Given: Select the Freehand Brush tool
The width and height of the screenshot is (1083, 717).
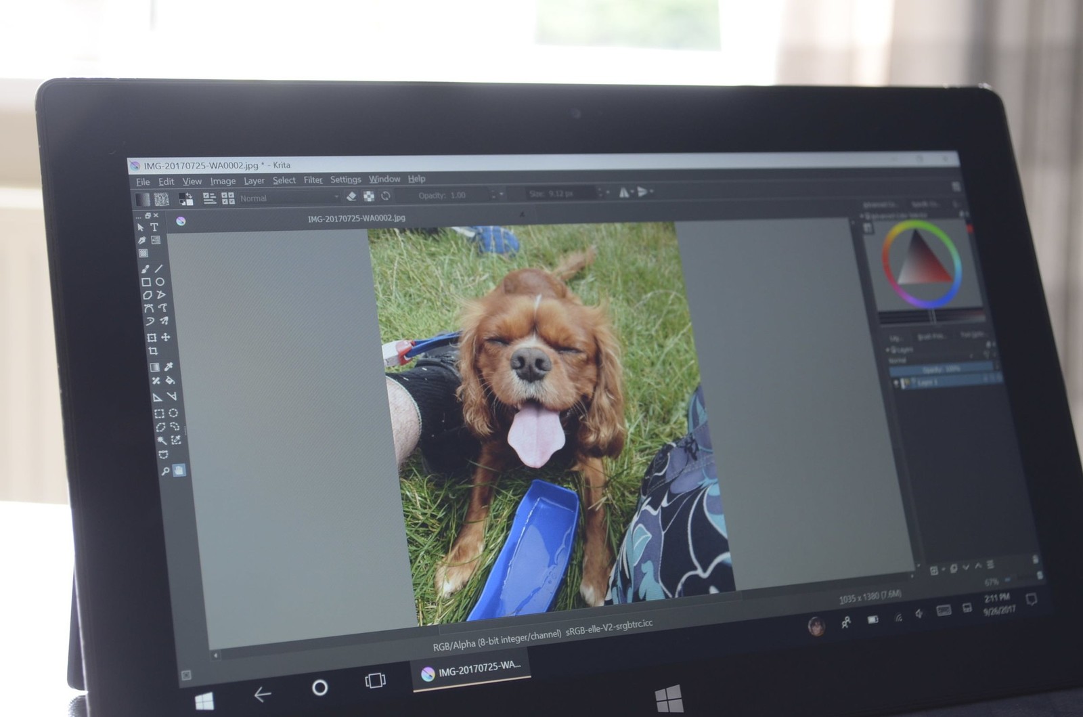Looking at the screenshot, I should [x=146, y=269].
